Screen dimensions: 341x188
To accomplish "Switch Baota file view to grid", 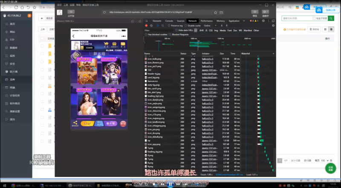I will [x=325, y=29].
